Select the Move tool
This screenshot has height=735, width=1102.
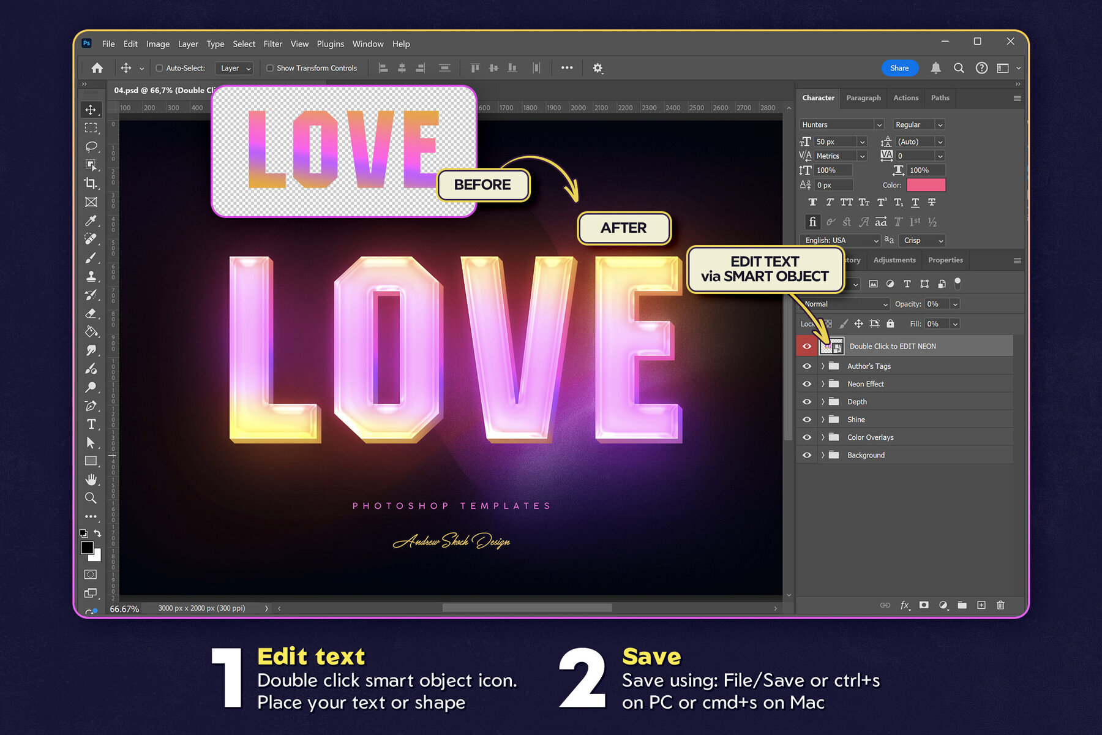91,110
